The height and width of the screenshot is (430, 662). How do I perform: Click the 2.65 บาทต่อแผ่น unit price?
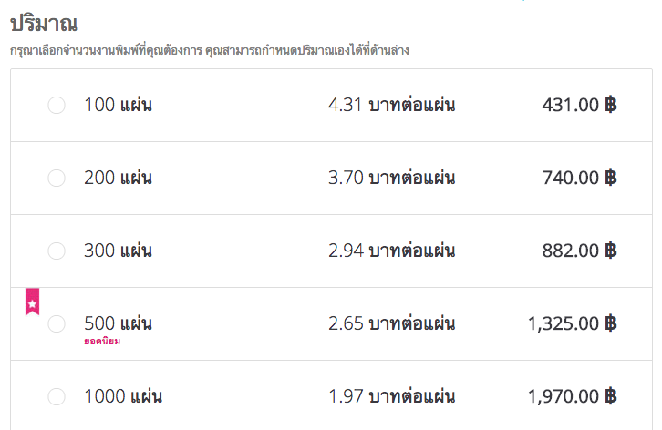(x=391, y=324)
